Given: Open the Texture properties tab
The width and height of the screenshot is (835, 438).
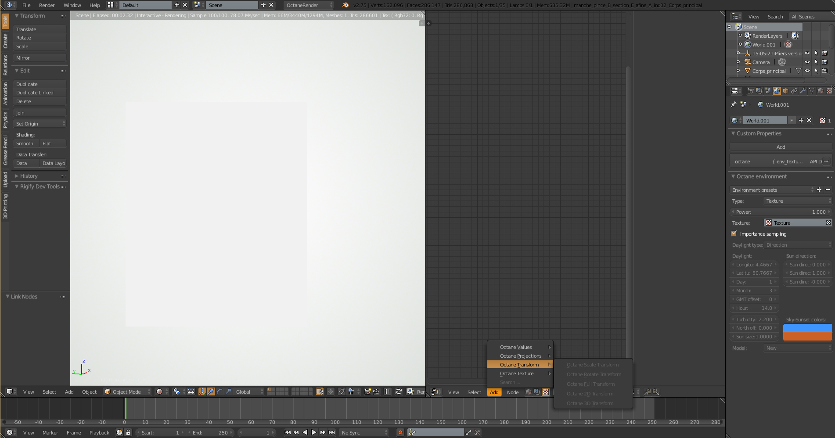Looking at the screenshot, I should click(829, 91).
